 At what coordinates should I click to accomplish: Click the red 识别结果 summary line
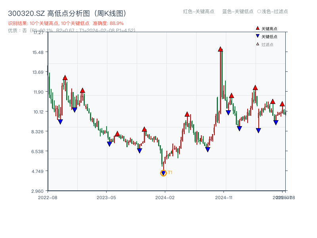[66, 23]
